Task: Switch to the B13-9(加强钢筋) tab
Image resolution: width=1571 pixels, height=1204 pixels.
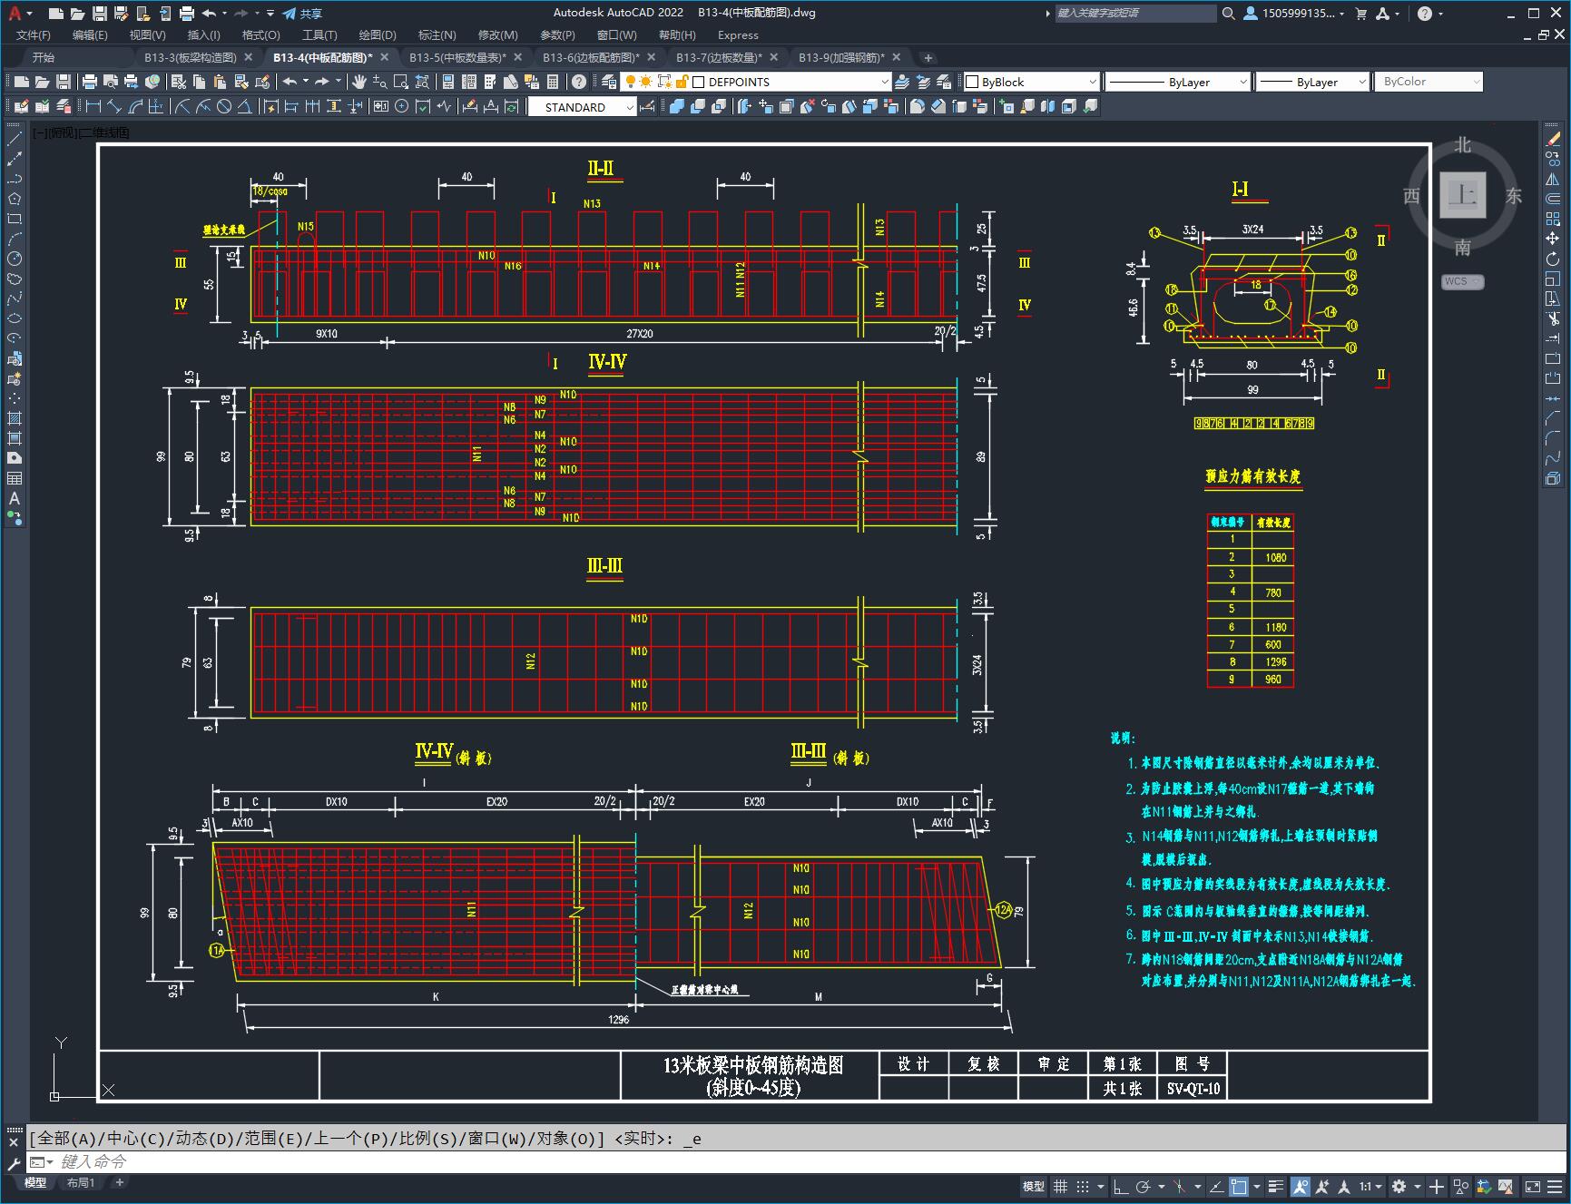Action: click(841, 57)
